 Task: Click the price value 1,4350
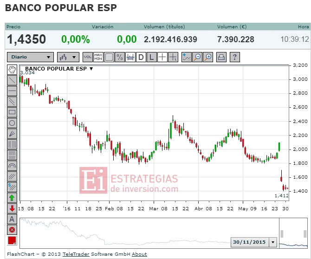(26, 39)
